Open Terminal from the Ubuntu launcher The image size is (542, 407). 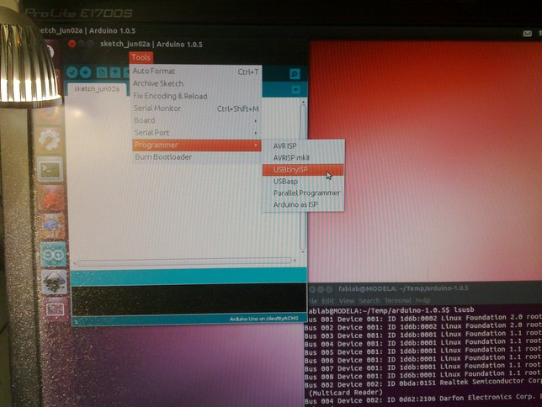click(x=50, y=169)
